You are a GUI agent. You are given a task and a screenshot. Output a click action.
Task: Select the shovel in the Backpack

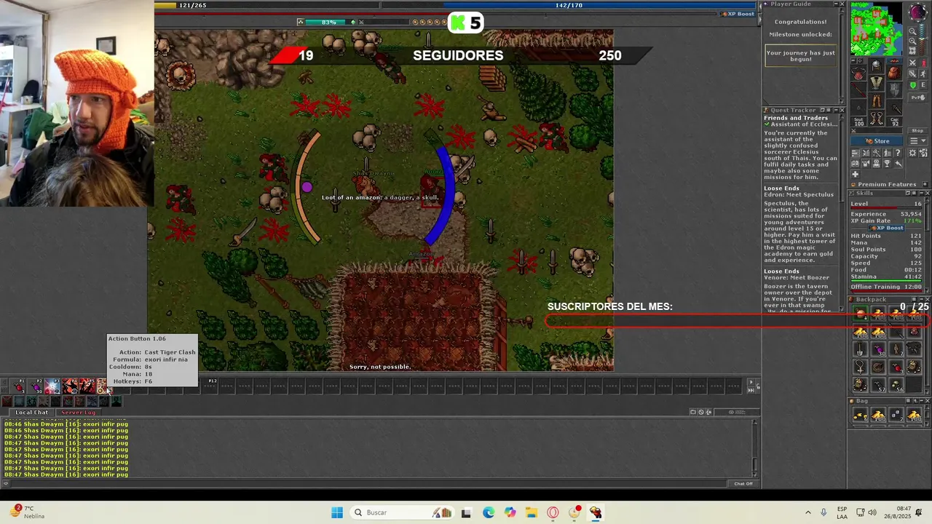(860, 349)
